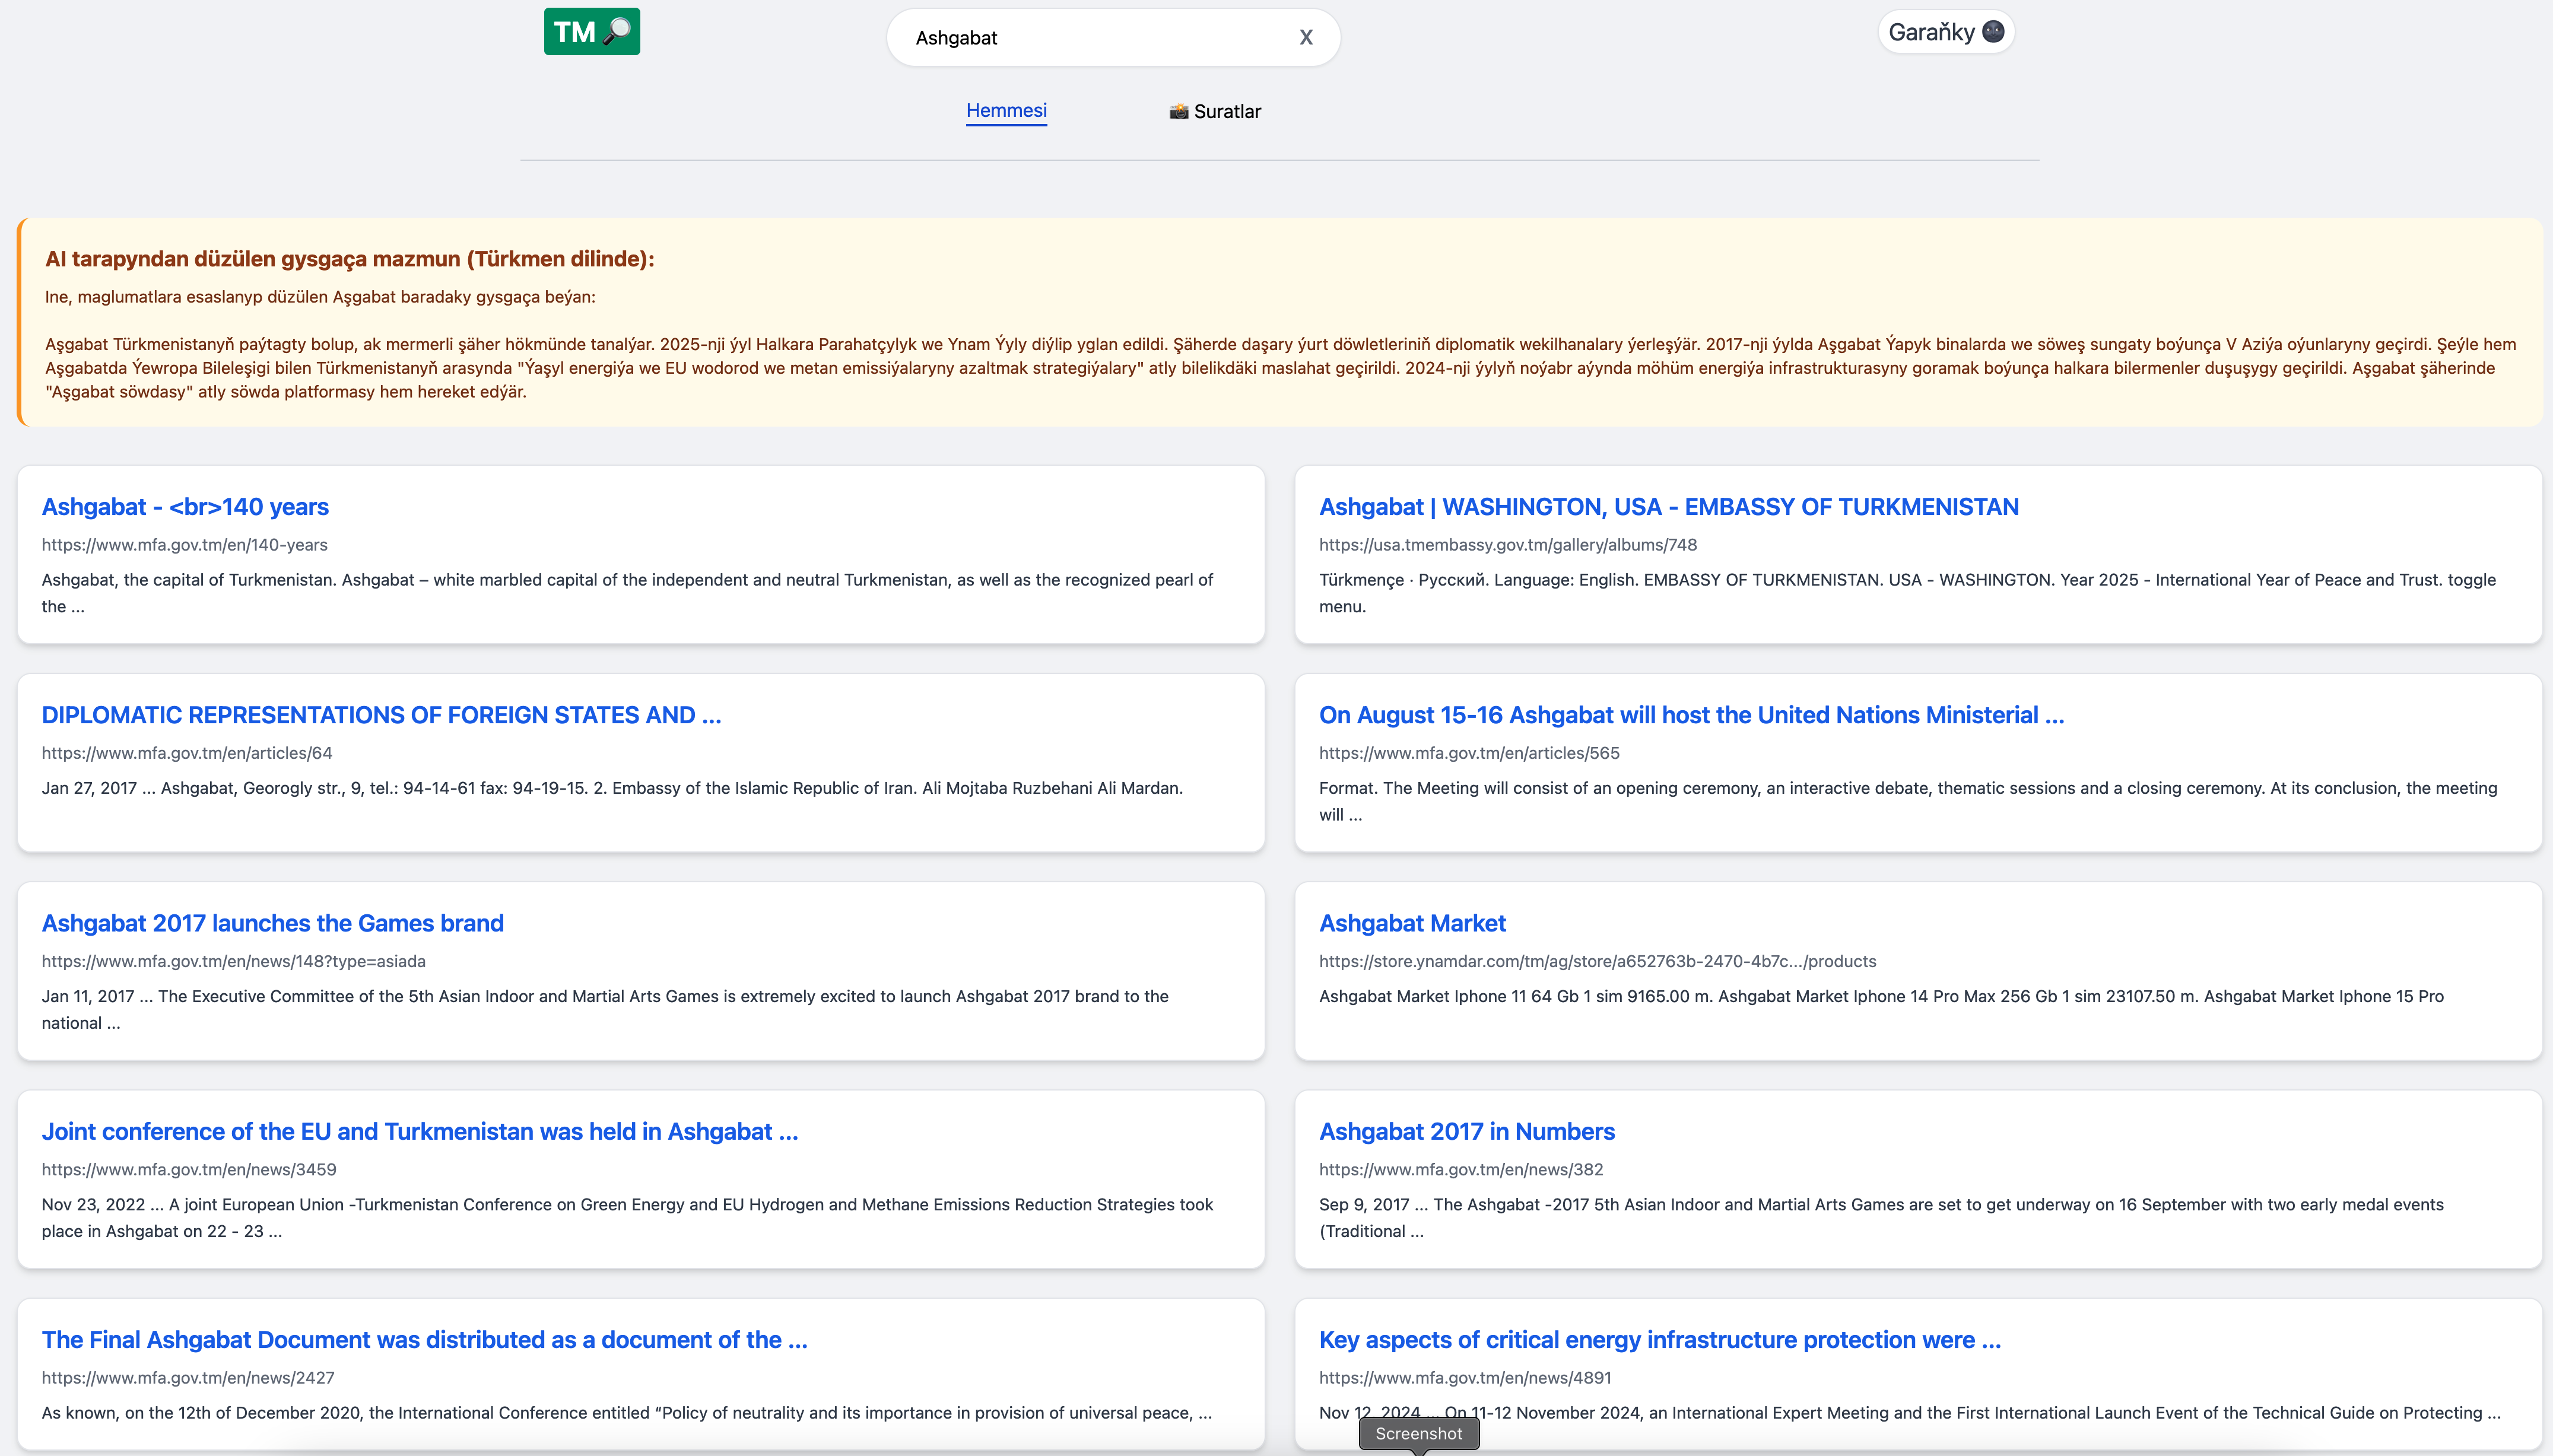Click the store.ynamdar.com products URL
The width and height of the screenshot is (2553, 1456).
pos(1597,961)
